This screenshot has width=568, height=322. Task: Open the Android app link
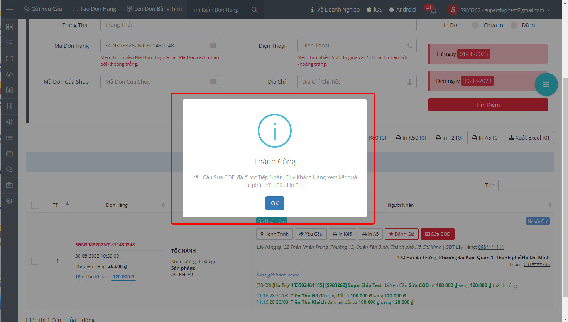402,10
